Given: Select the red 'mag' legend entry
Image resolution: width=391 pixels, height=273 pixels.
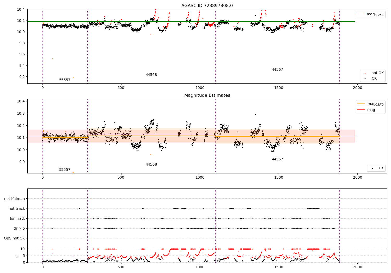Looking at the screenshot, I should tap(366, 110).
